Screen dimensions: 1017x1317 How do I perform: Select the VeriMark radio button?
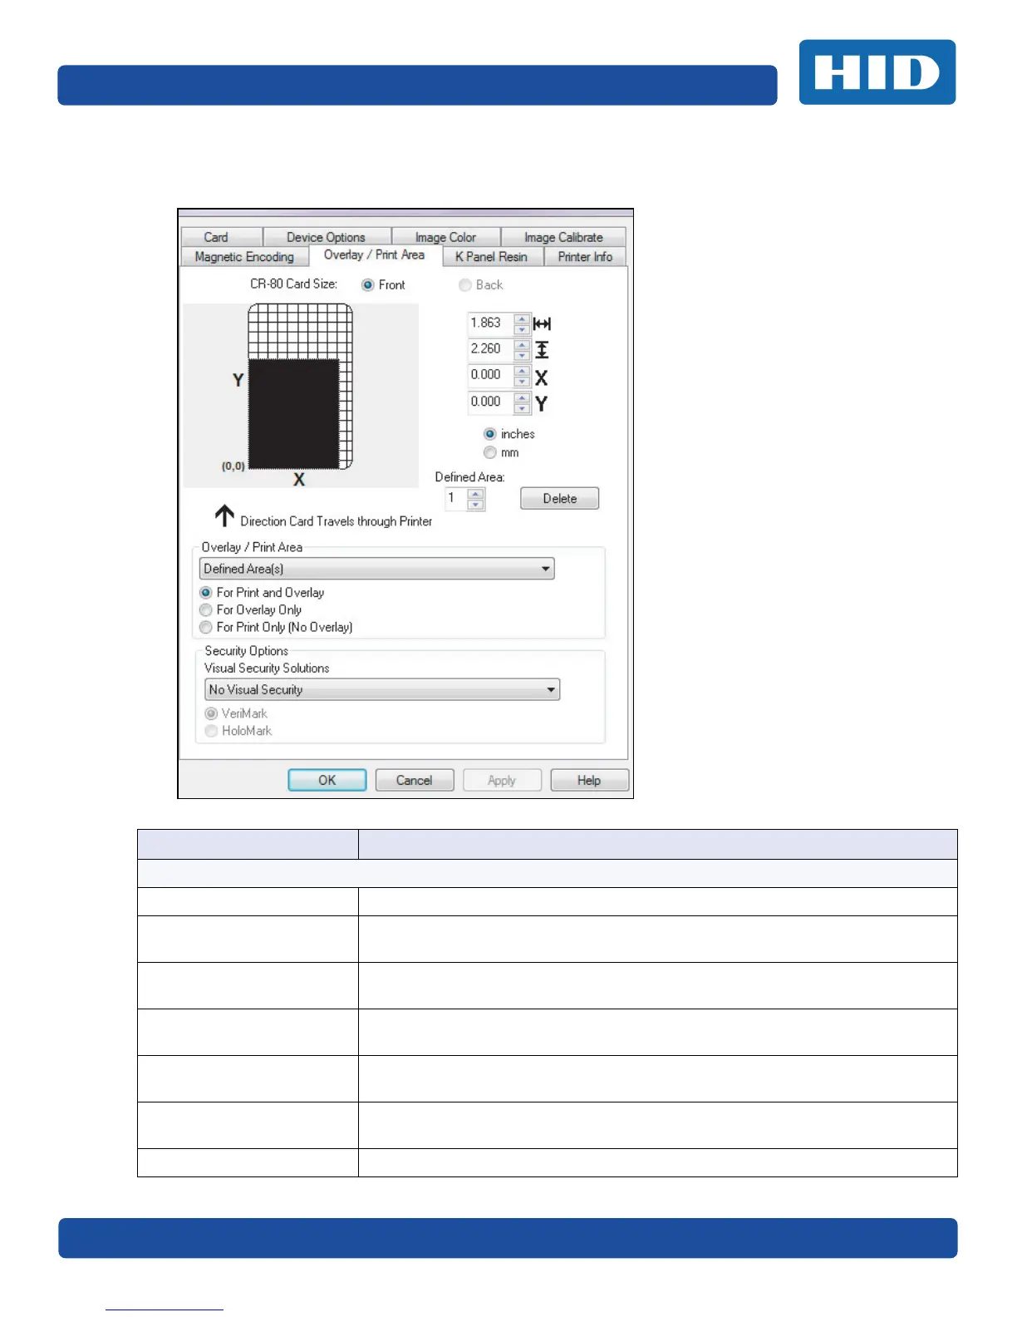[x=211, y=714]
